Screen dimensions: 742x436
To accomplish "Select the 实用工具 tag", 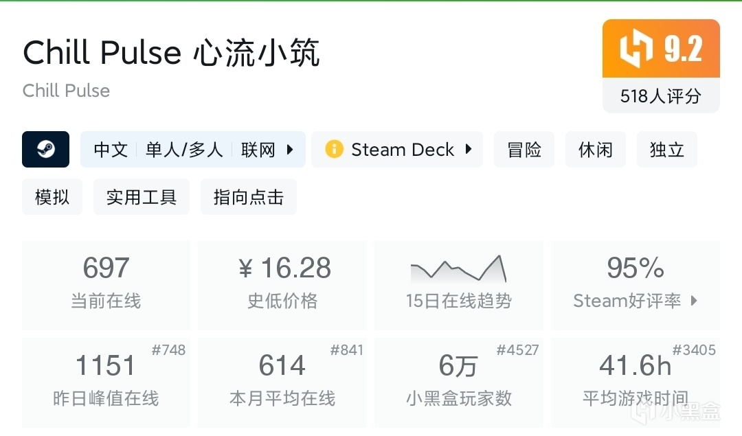I will pos(141,198).
